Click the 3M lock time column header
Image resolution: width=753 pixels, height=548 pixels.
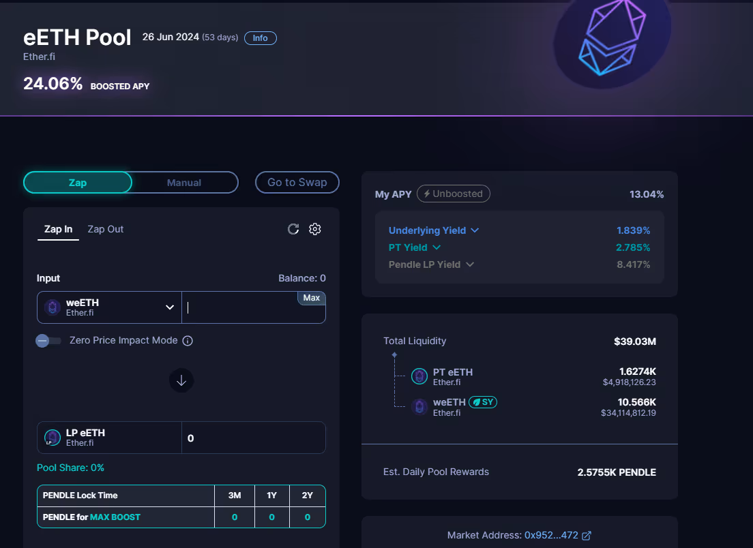click(x=235, y=496)
